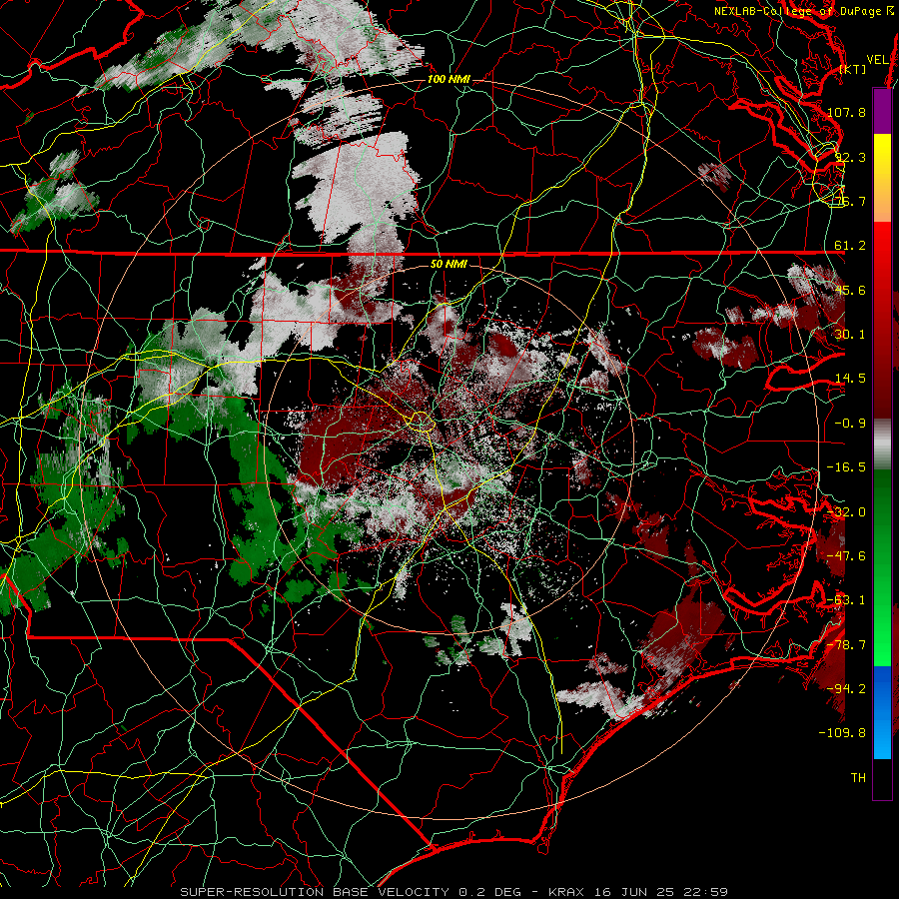Click the '50 NMI' range ring label
This screenshot has height=899, width=899.
click(449, 264)
